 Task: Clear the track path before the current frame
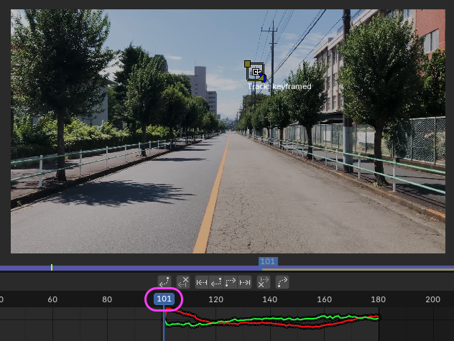(x=183, y=282)
